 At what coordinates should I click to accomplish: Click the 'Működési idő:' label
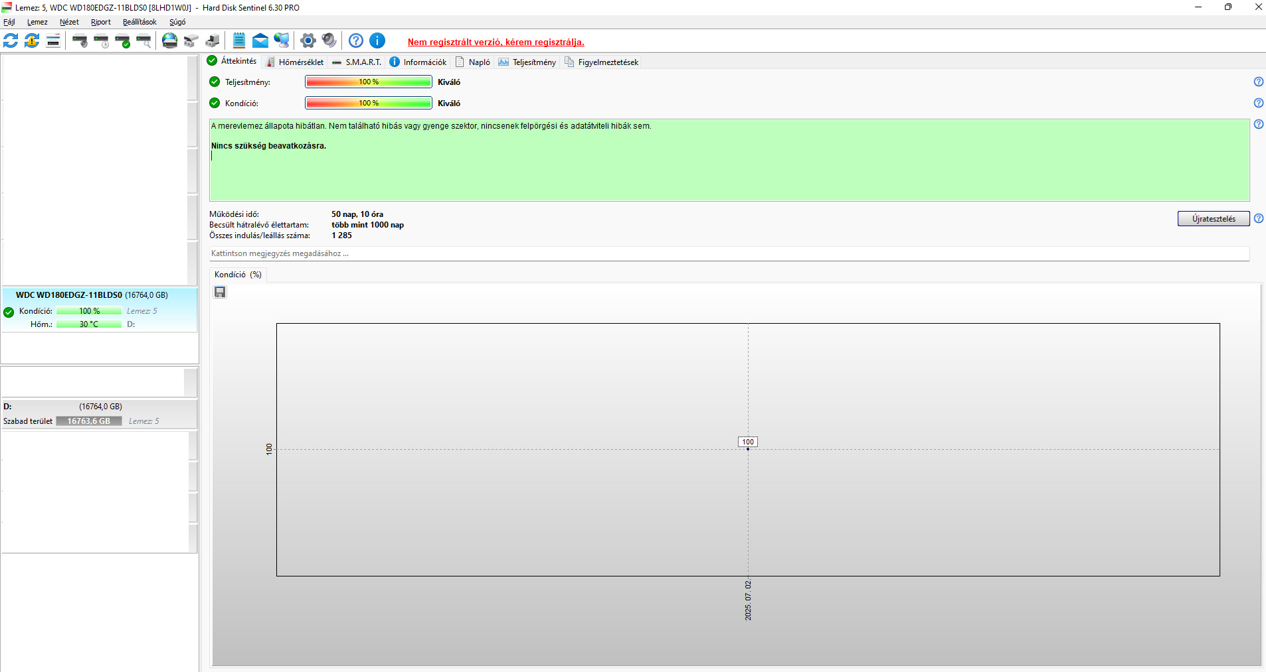(x=234, y=214)
